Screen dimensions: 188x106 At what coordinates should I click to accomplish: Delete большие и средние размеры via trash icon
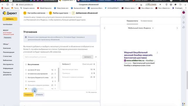55,85
